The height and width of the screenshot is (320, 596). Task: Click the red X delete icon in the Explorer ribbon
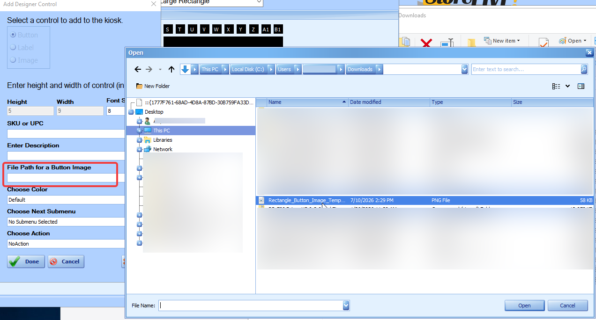coord(426,43)
